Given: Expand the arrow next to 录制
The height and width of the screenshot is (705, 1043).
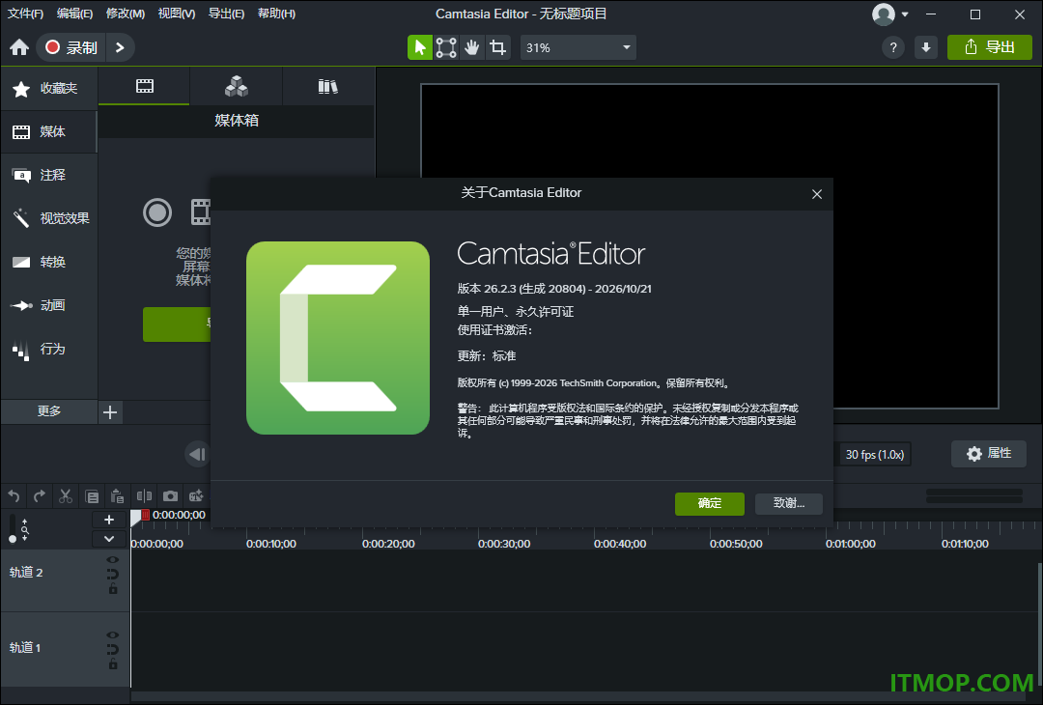Looking at the screenshot, I should pyautogui.click(x=120, y=47).
